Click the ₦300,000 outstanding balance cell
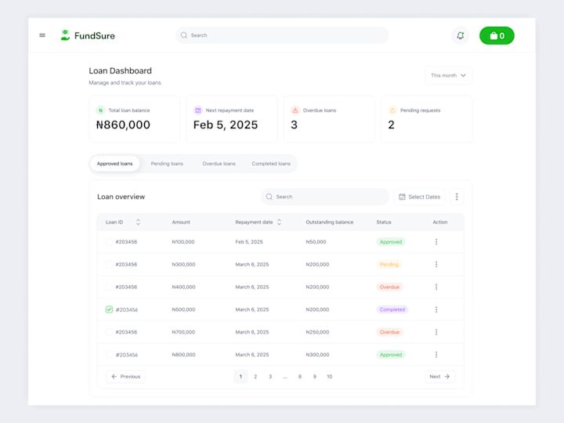This screenshot has height=423, width=564. [x=317, y=355]
